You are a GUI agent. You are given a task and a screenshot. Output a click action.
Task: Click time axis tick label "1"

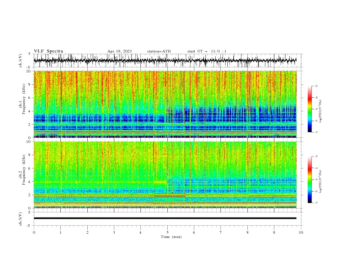pyautogui.click(x=61, y=232)
